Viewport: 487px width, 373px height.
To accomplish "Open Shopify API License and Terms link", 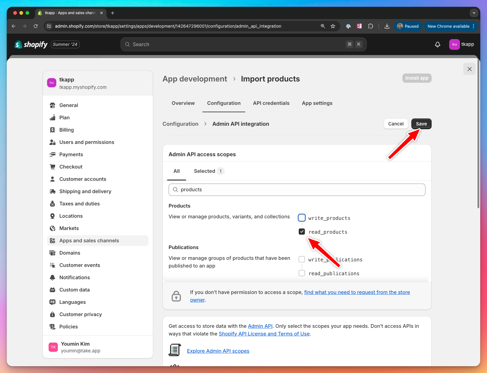I will click(264, 334).
